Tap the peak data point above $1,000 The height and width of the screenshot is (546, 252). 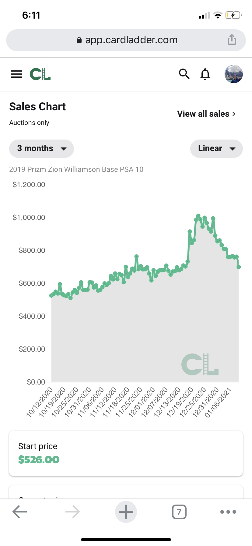tap(198, 216)
